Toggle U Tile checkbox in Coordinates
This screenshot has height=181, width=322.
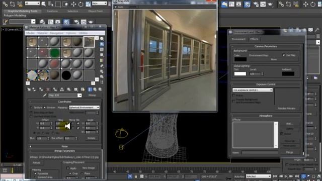78,123
